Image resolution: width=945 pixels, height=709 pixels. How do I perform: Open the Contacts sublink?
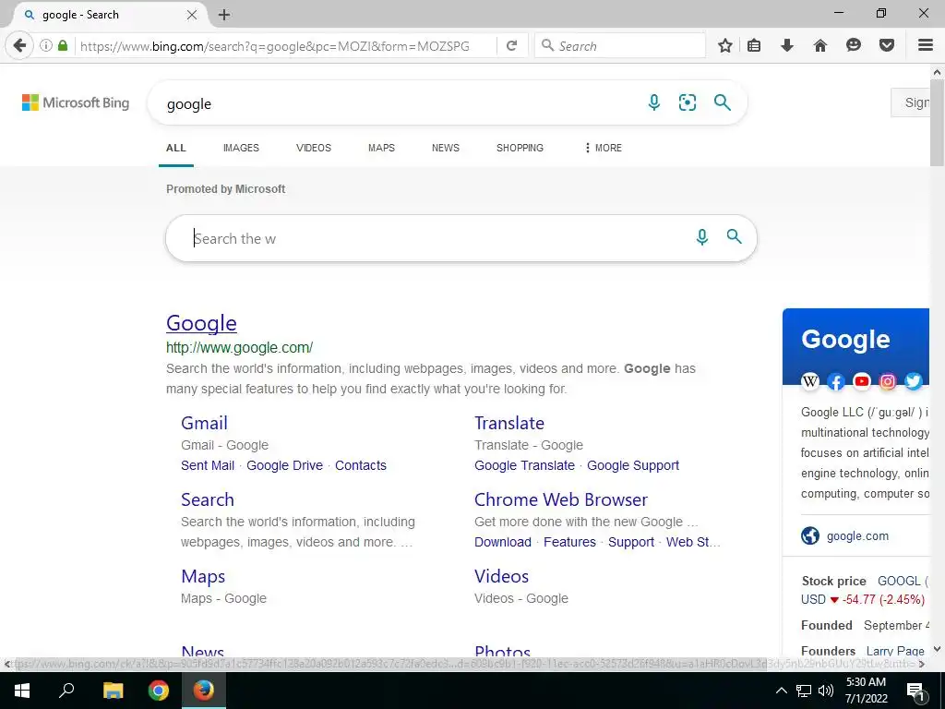[x=361, y=465]
